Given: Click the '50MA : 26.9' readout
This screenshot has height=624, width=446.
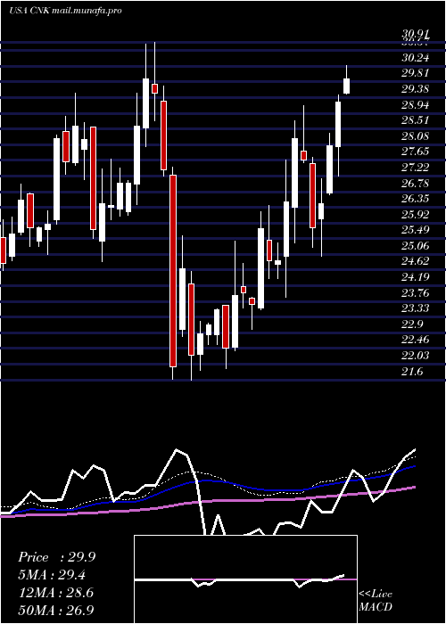Looking at the screenshot, I should tap(56, 611).
